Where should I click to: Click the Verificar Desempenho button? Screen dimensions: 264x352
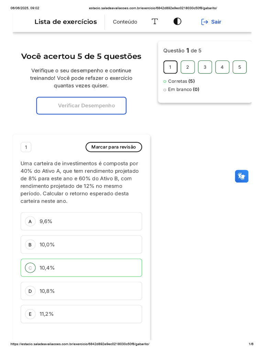pyautogui.click(x=81, y=106)
